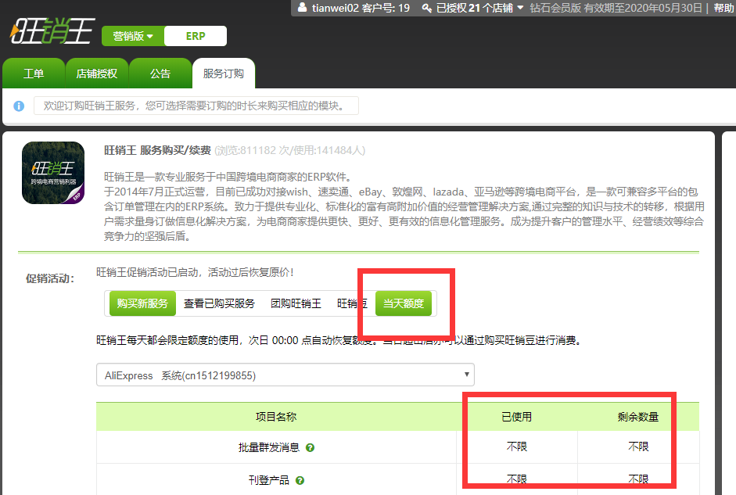Viewport: 736px width, 495px height.
Task: Click the welcome notice text box
Action: coord(196,106)
